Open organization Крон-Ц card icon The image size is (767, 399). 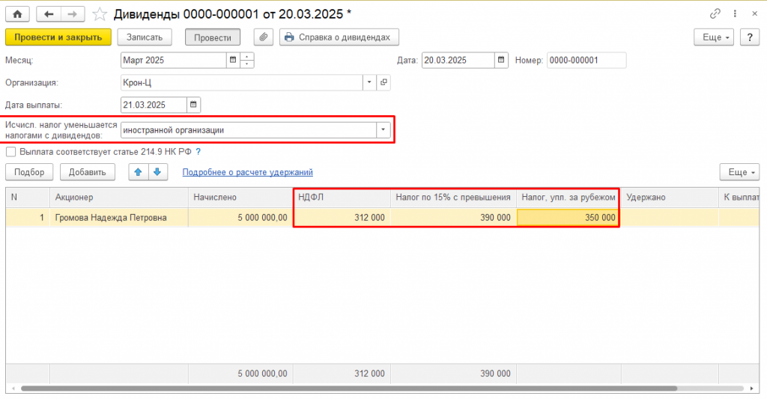[x=383, y=82]
